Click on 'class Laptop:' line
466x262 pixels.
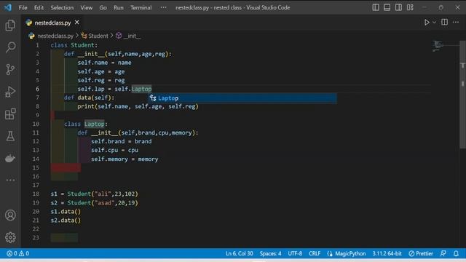click(x=86, y=124)
